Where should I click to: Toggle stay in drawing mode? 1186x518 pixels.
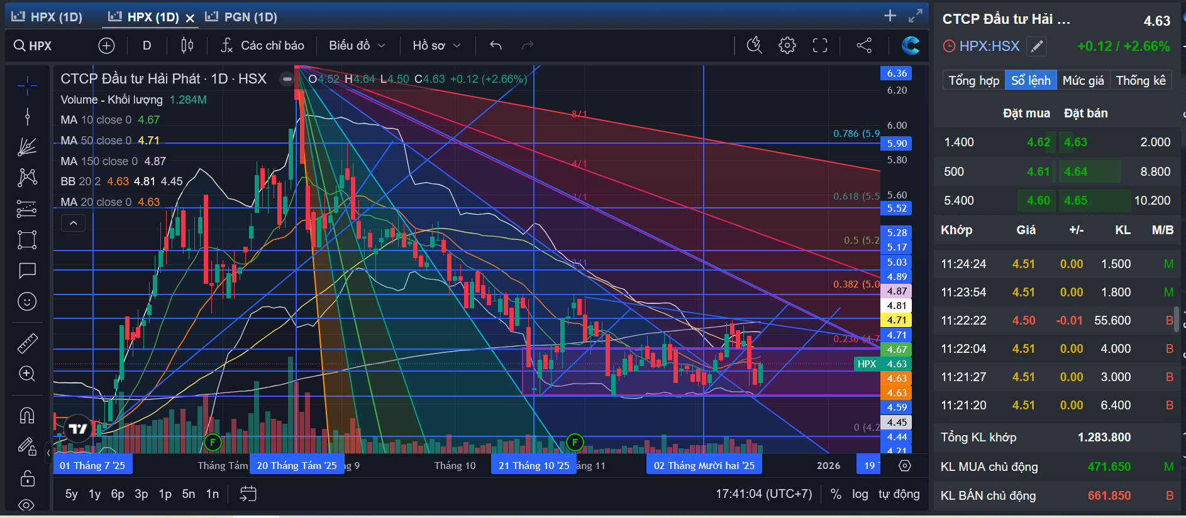point(26,446)
